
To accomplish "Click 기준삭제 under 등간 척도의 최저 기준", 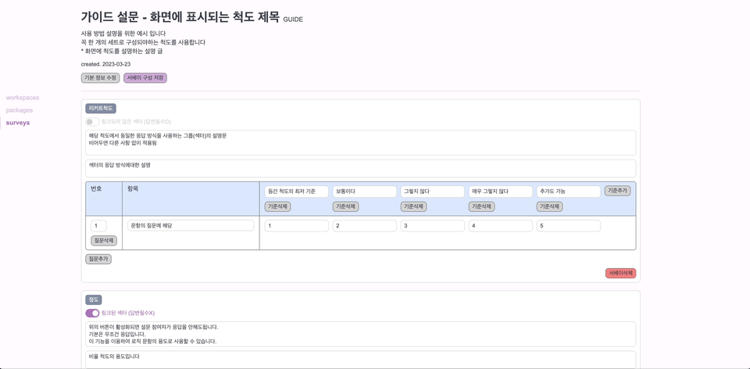I will [x=278, y=206].
